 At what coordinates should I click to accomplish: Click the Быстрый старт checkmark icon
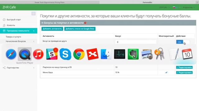(x=4, y=20)
